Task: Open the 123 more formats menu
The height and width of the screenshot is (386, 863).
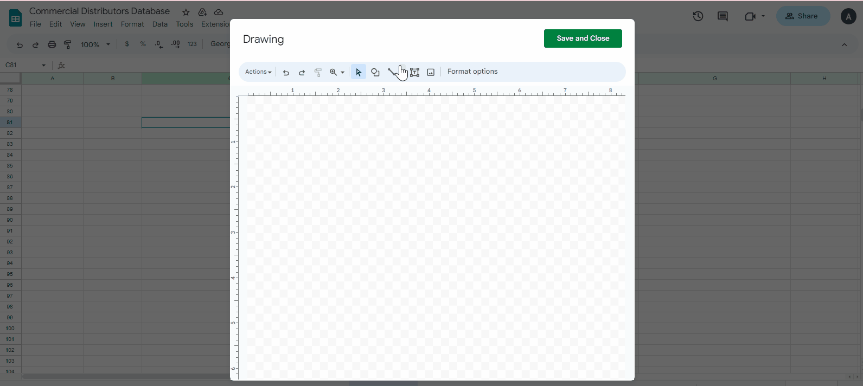Action: pos(192,44)
